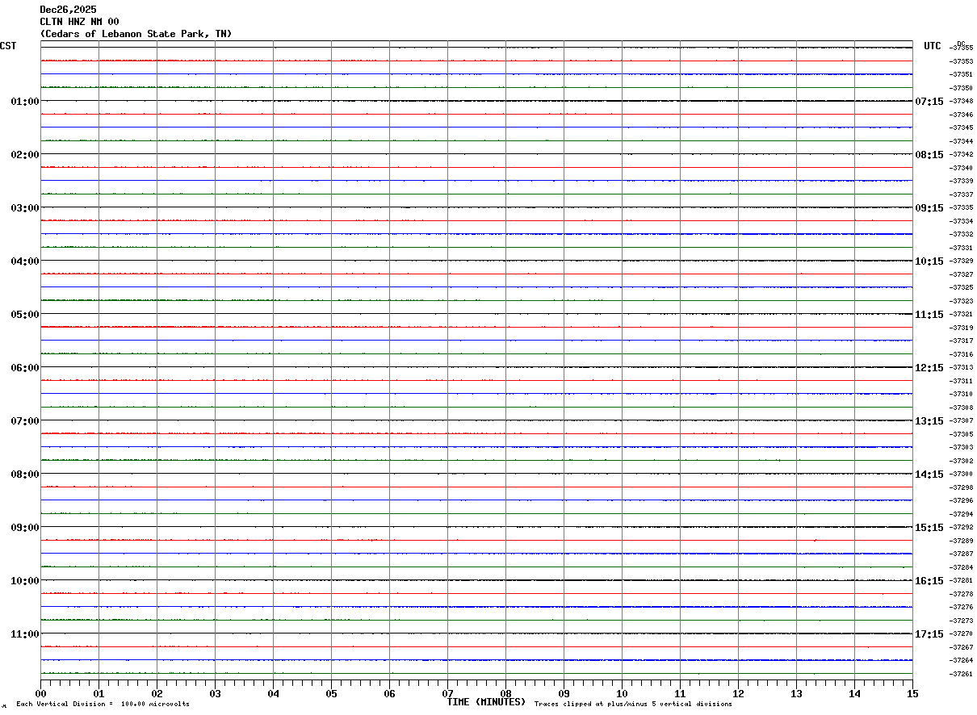This screenshot has width=977, height=715.
Task: Click the DC offset value -37308
Action: click(x=961, y=408)
